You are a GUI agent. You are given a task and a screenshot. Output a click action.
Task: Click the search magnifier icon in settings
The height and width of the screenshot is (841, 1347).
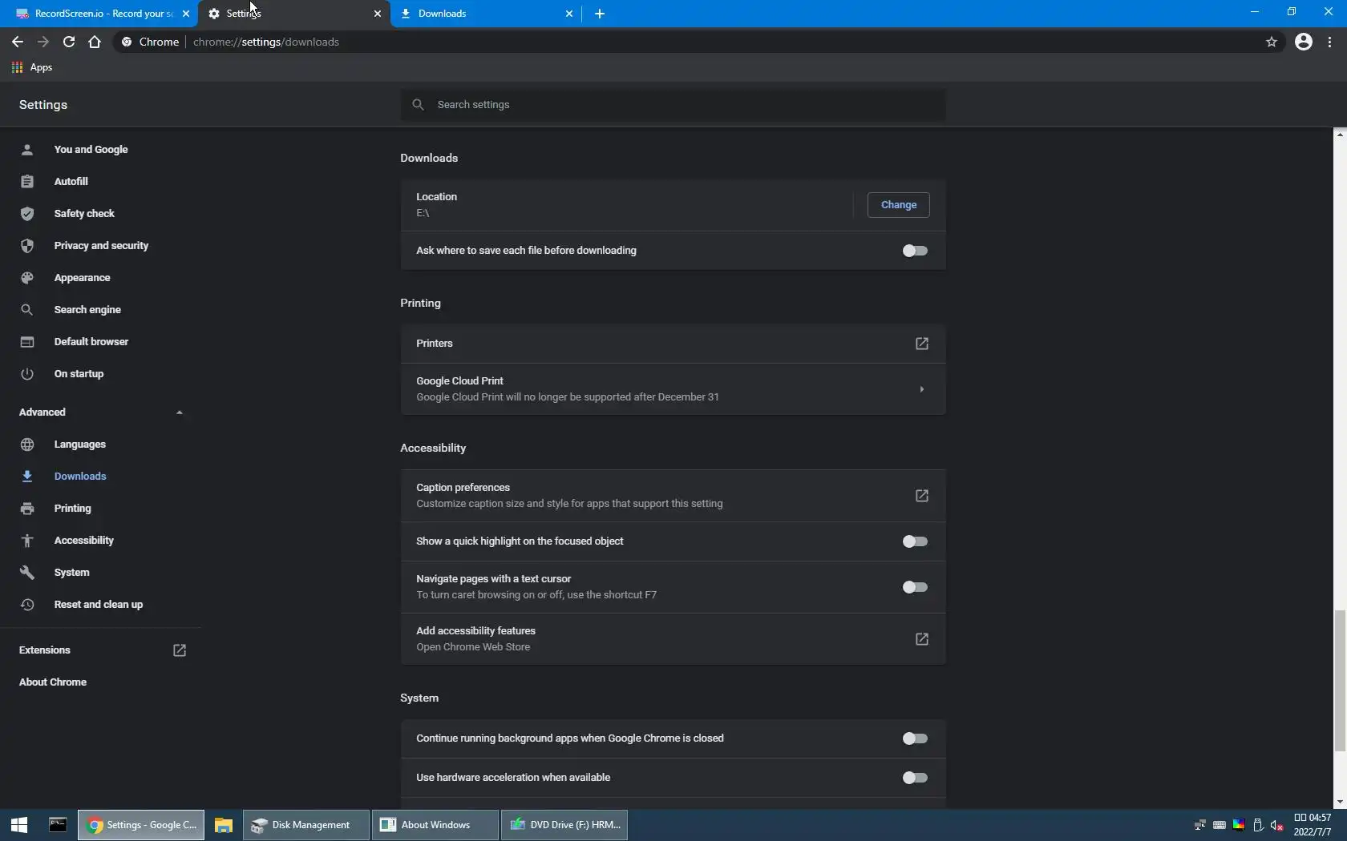pos(418,105)
